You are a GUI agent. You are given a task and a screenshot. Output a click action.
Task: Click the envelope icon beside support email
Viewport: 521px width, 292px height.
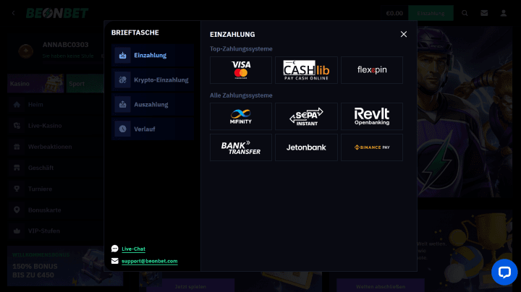(114, 261)
